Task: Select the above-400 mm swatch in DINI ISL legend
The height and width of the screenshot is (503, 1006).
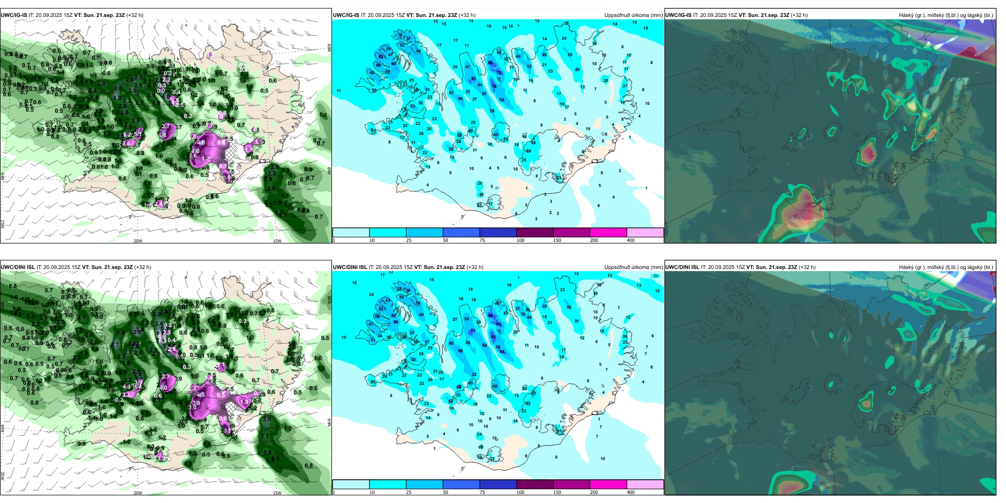Action: point(645,484)
